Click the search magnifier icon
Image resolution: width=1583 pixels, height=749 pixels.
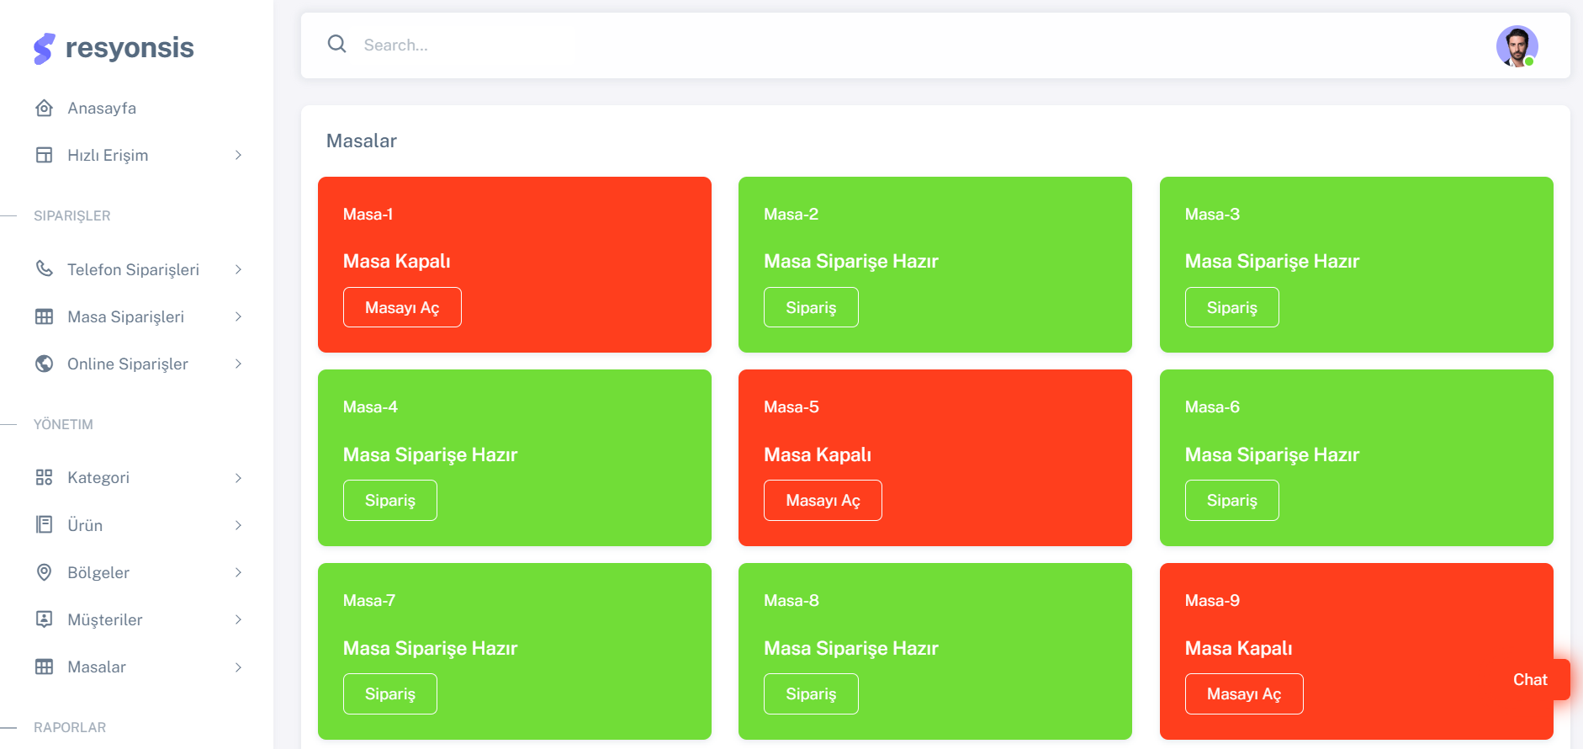(337, 44)
